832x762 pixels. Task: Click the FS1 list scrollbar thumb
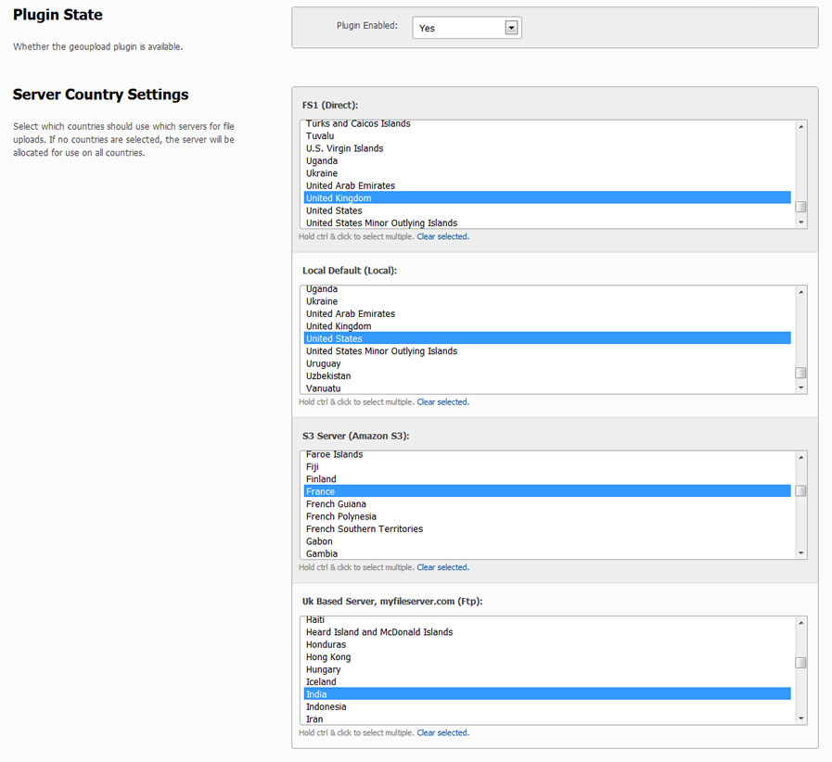coord(800,207)
